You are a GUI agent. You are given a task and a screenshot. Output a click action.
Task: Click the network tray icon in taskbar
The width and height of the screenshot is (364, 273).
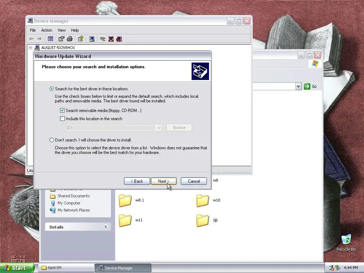click(331, 268)
